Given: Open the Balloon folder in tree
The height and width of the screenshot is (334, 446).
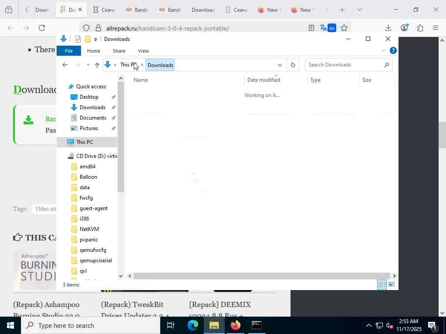Looking at the screenshot, I should (88, 177).
